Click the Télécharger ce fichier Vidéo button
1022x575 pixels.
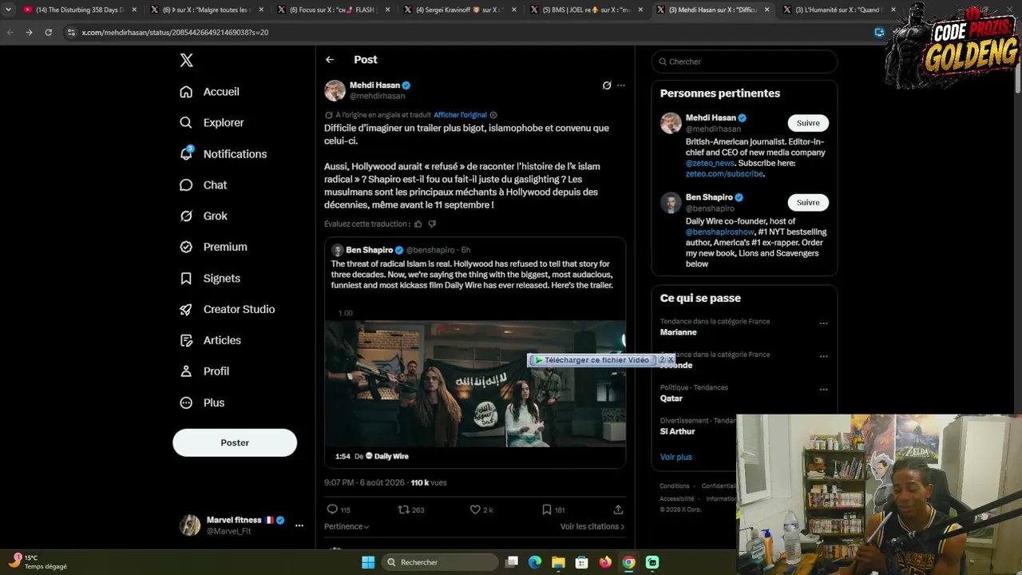(592, 360)
